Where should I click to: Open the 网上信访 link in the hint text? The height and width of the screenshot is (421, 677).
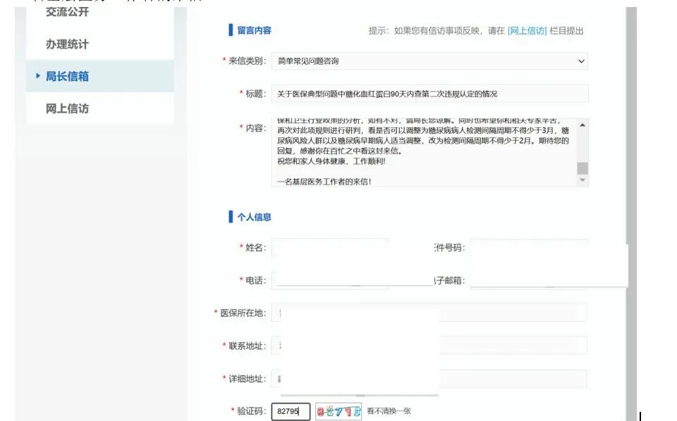(x=527, y=30)
